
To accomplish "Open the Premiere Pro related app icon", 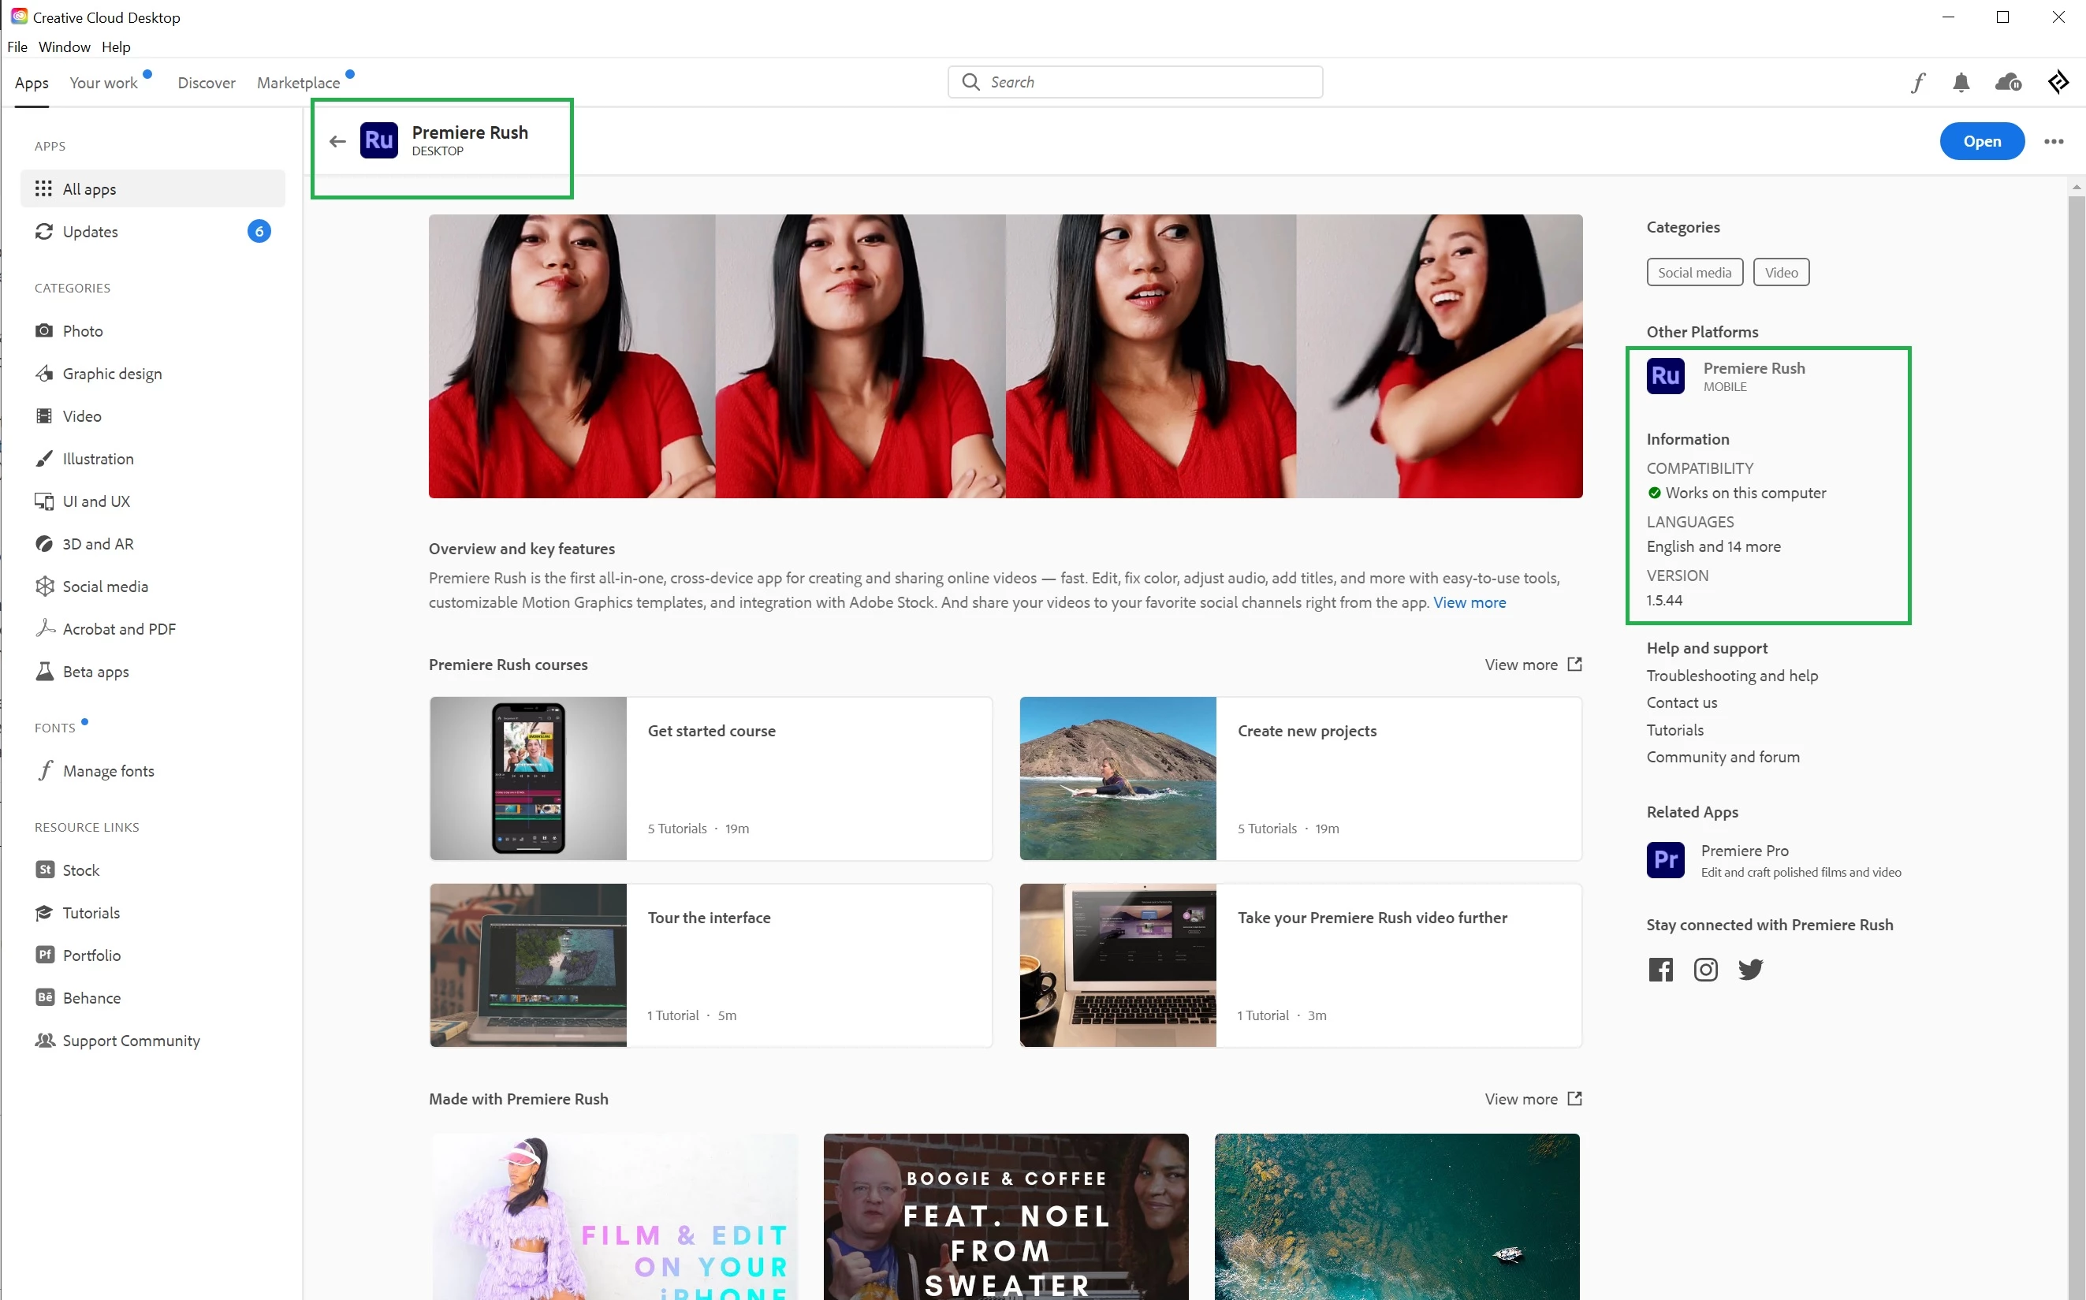I will 1665,860.
